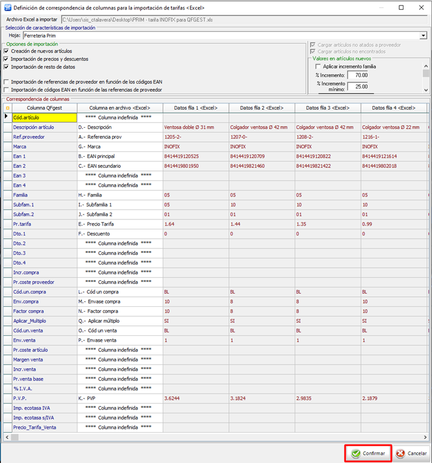
Task: Select the % I.V.A. row label
Action: 23,389
